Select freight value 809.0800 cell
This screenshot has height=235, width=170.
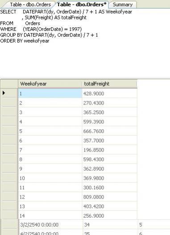tap(109, 197)
